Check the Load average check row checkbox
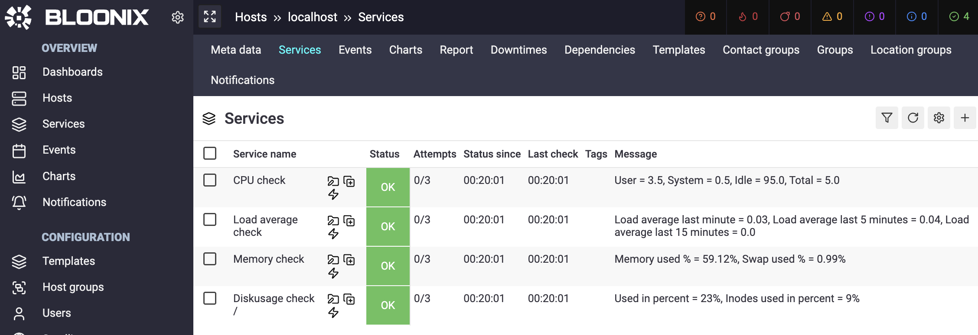978x335 pixels. pyautogui.click(x=210, y=219)
